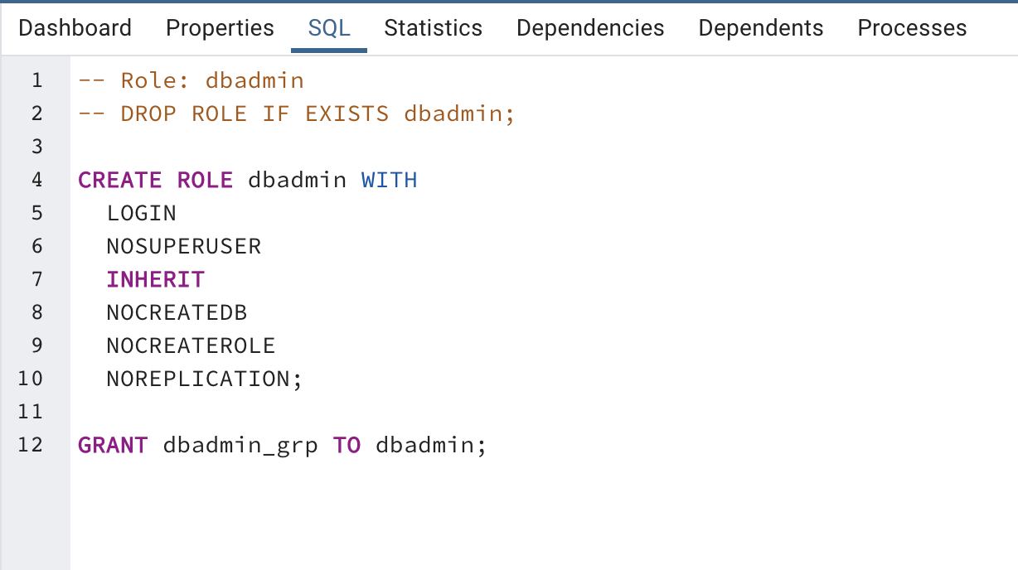
Task: Switch to the Dependents tab
Action: pyautogui.click(x=760, y=27)
